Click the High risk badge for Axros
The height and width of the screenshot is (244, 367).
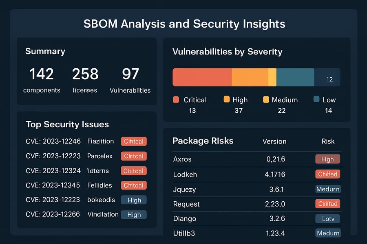(x=327, y=159)
